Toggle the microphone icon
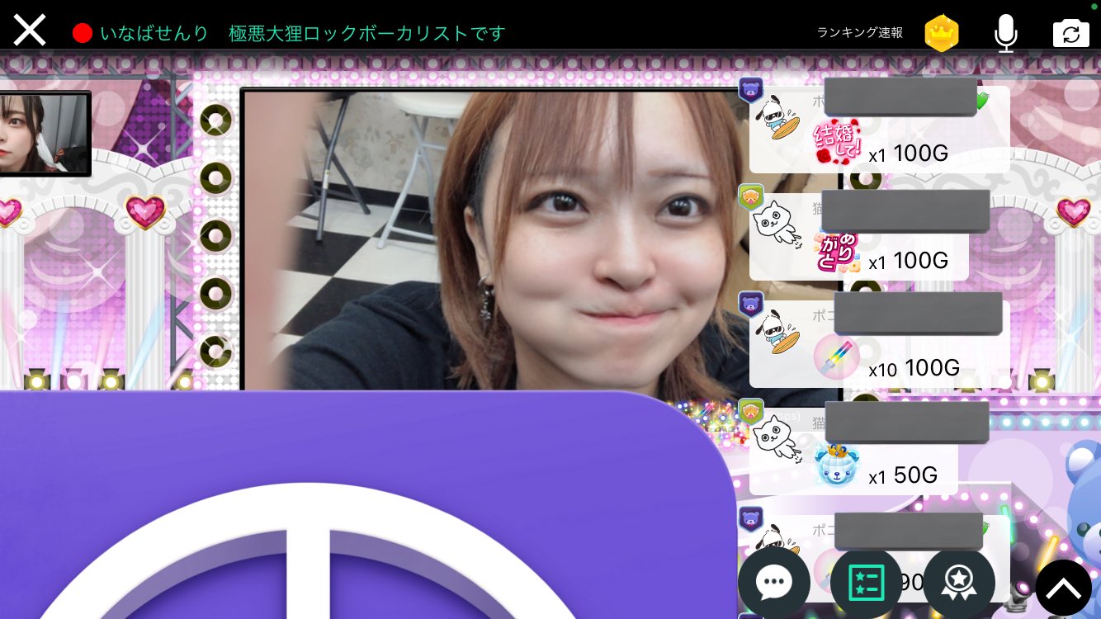 1005,33
